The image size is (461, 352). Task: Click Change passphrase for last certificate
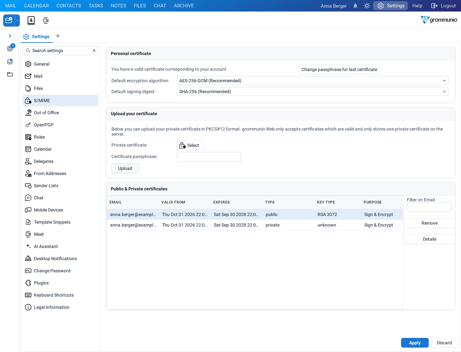[x=339, y=69]
